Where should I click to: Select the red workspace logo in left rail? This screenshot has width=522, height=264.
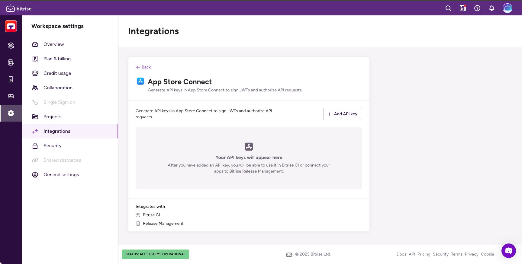point(11,26)
